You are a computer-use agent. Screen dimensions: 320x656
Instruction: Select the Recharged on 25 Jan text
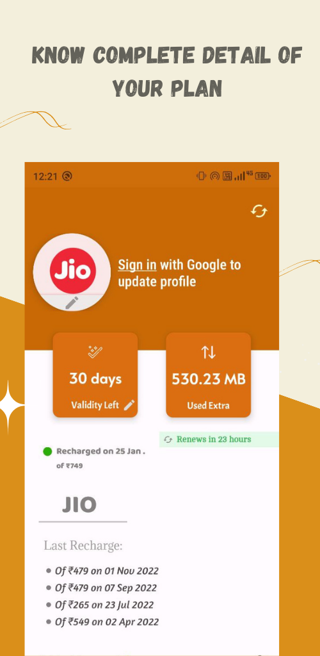(100, 452)
